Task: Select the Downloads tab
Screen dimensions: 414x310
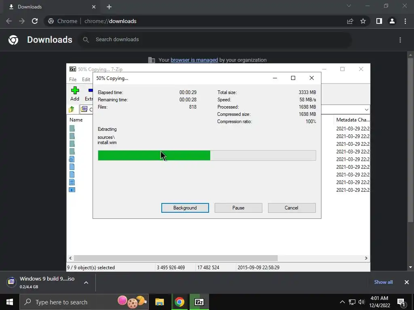Action: point(52,7)
